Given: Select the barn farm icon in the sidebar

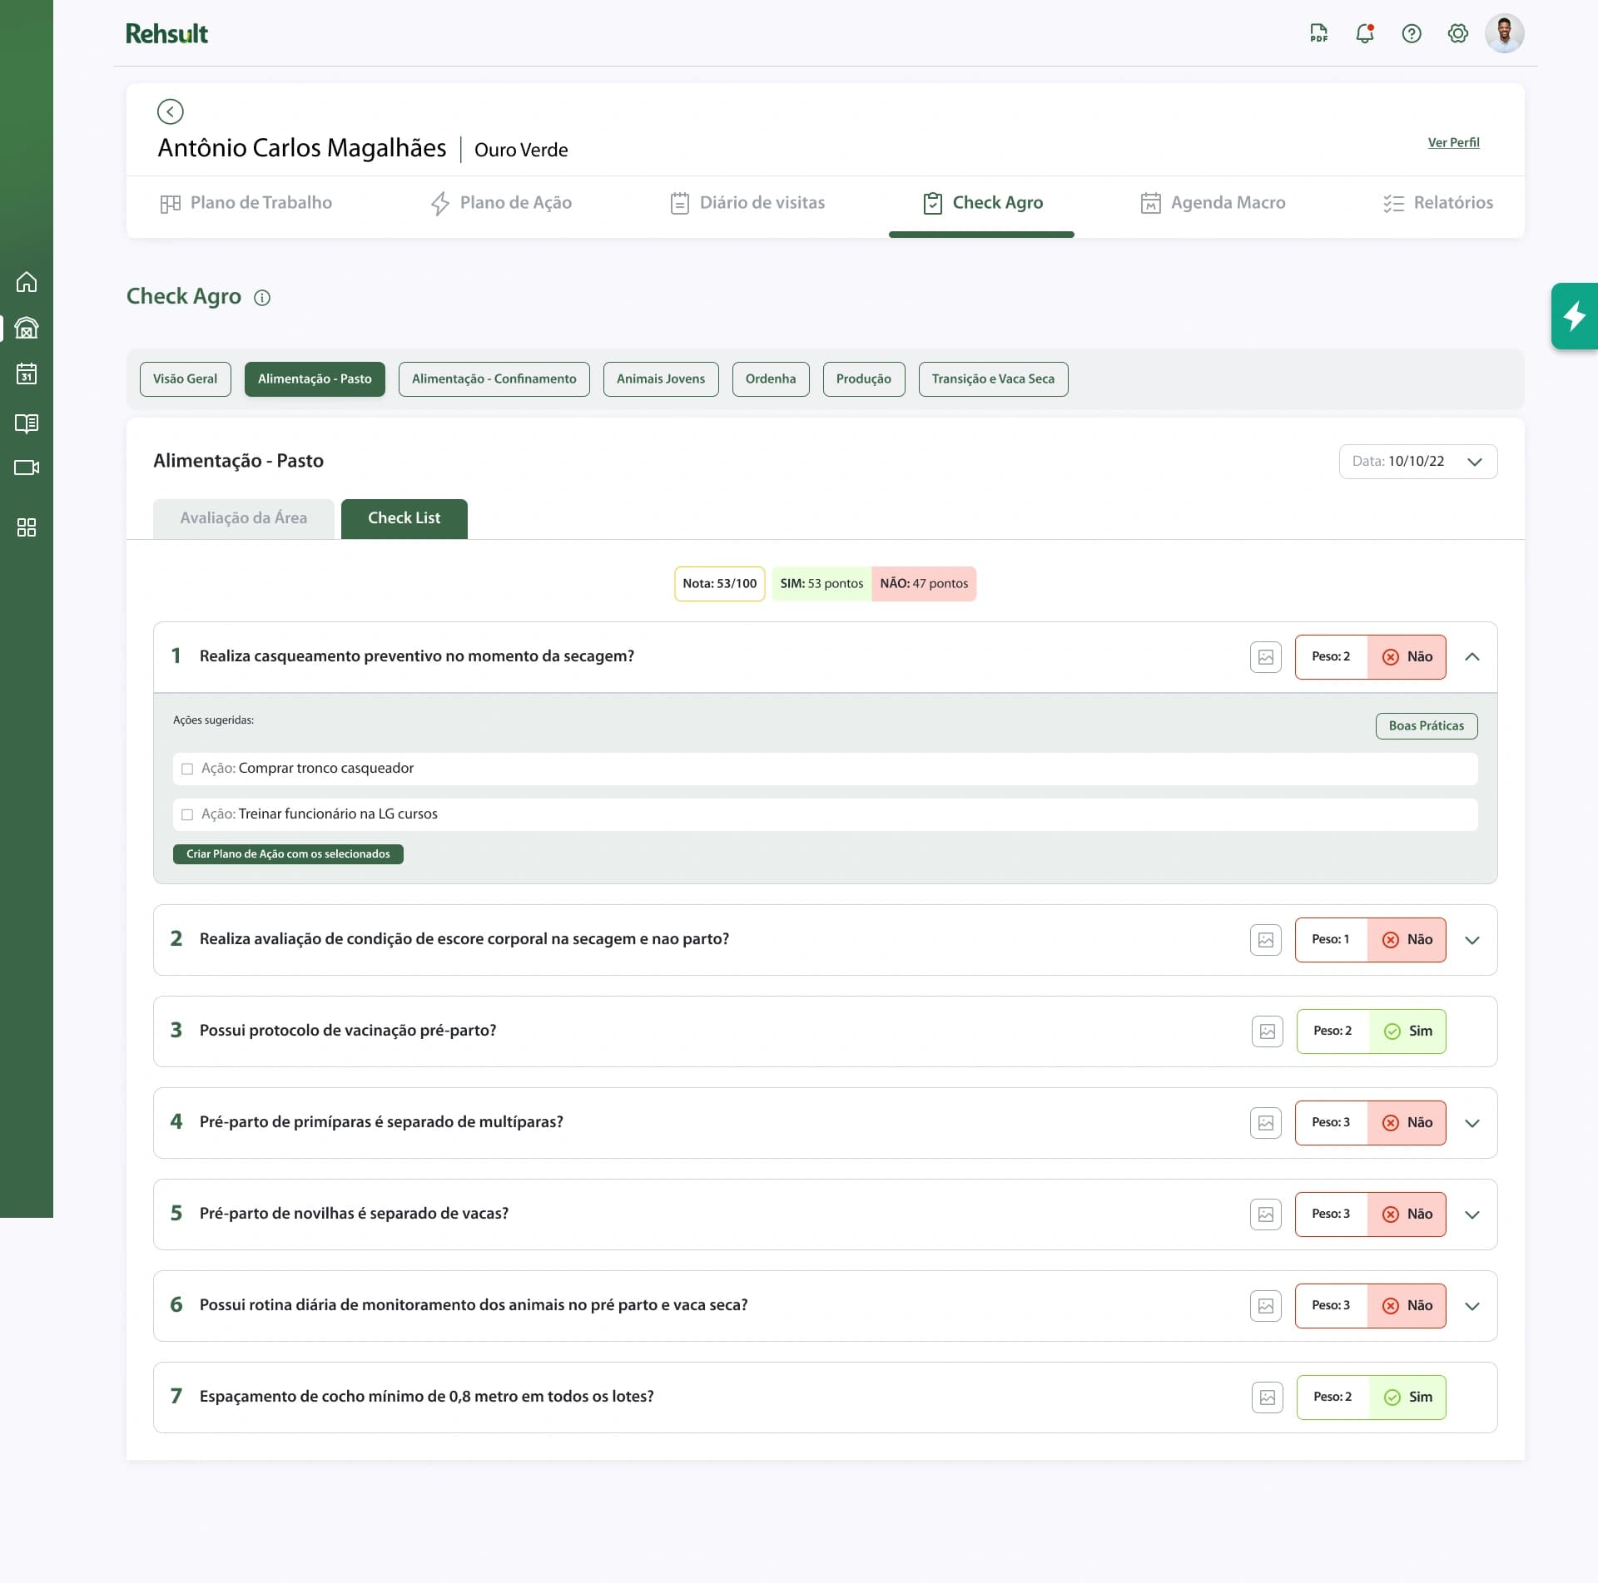Looking at the screenshot, I should coord(27,328).
